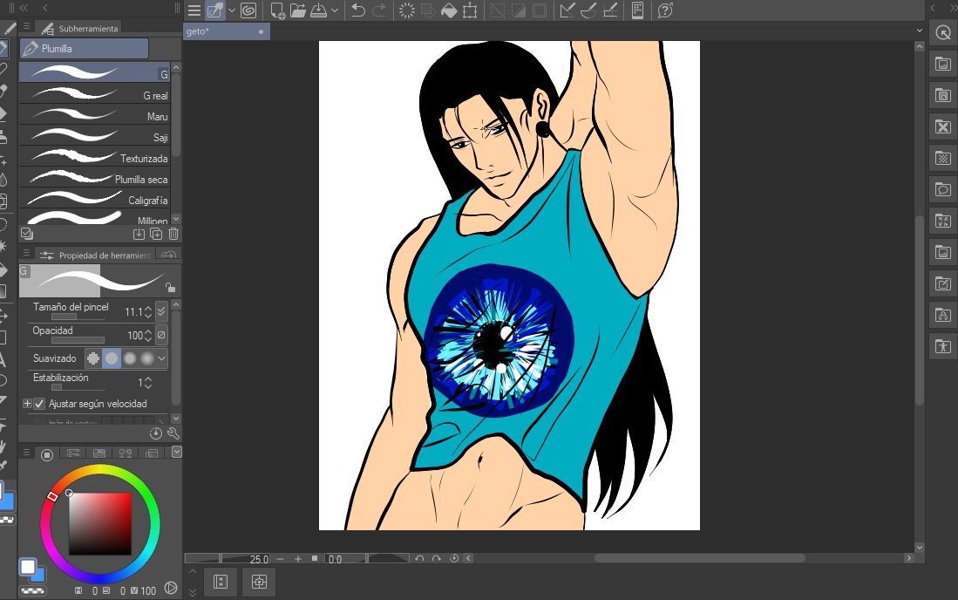Toggle Snap to Special Ruler icon
This screenshot has width=958, height=600.
[588, 10]
